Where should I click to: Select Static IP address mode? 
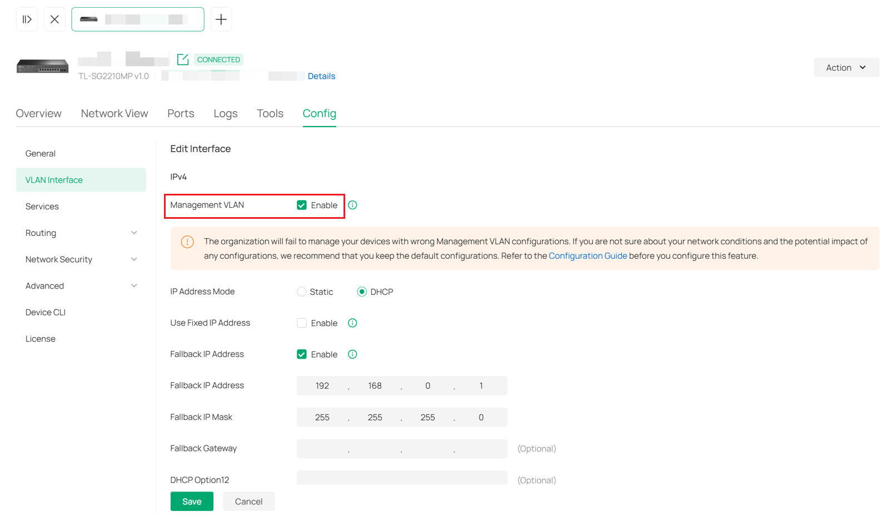tap(302, 292)
